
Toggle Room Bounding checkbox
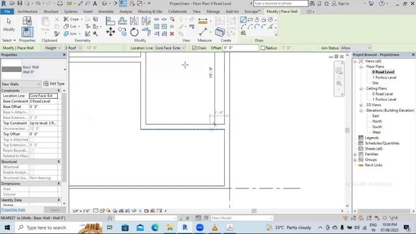pyautogui.click(x=32, y=150)
